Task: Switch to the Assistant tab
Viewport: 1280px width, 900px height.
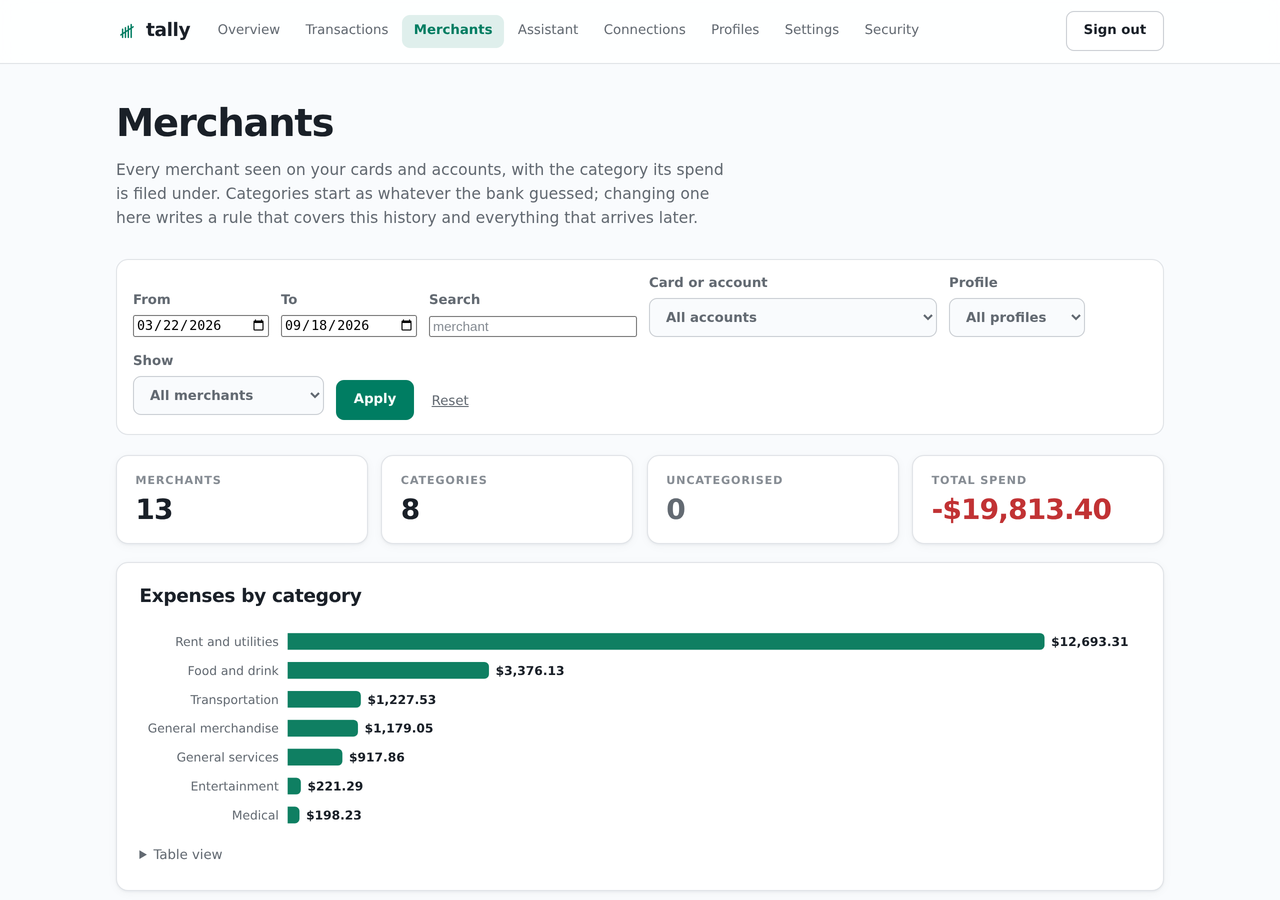Action: (x=547, y=29)
